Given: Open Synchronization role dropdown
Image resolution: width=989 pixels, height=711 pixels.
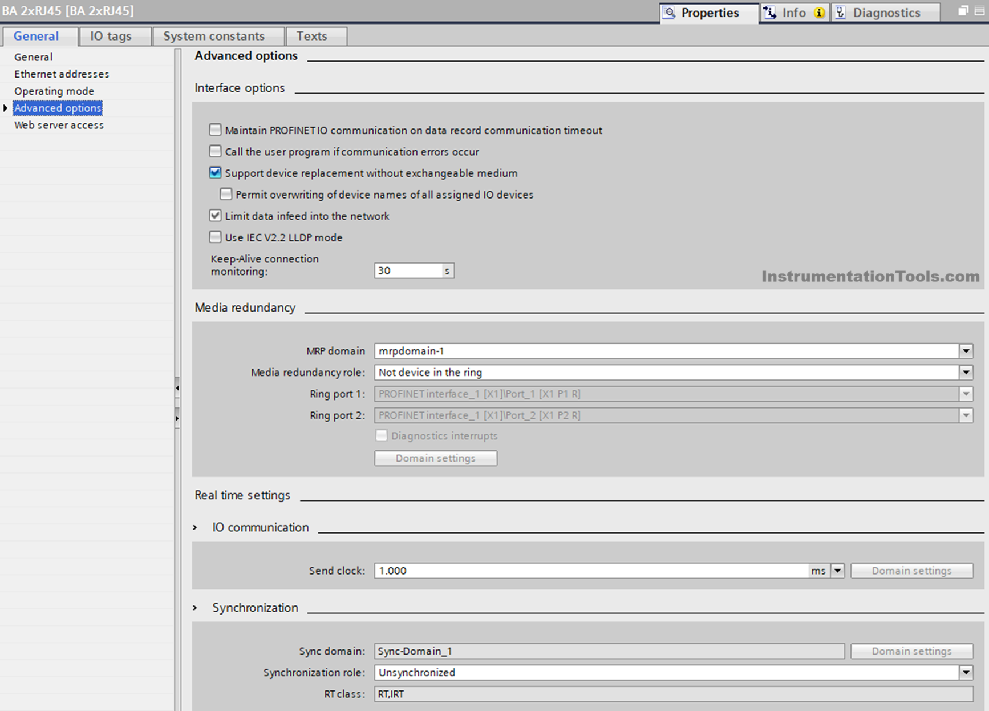Looking at the screenshot, I should click(x=966, y=673).
